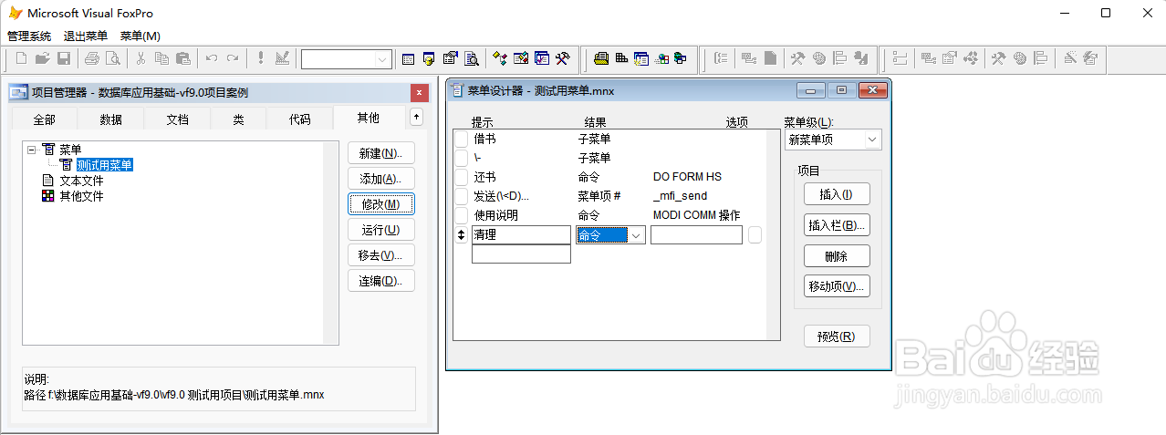Open the 管理系统 menu
The image size is (1166, 435).
(x=29, y=36)
